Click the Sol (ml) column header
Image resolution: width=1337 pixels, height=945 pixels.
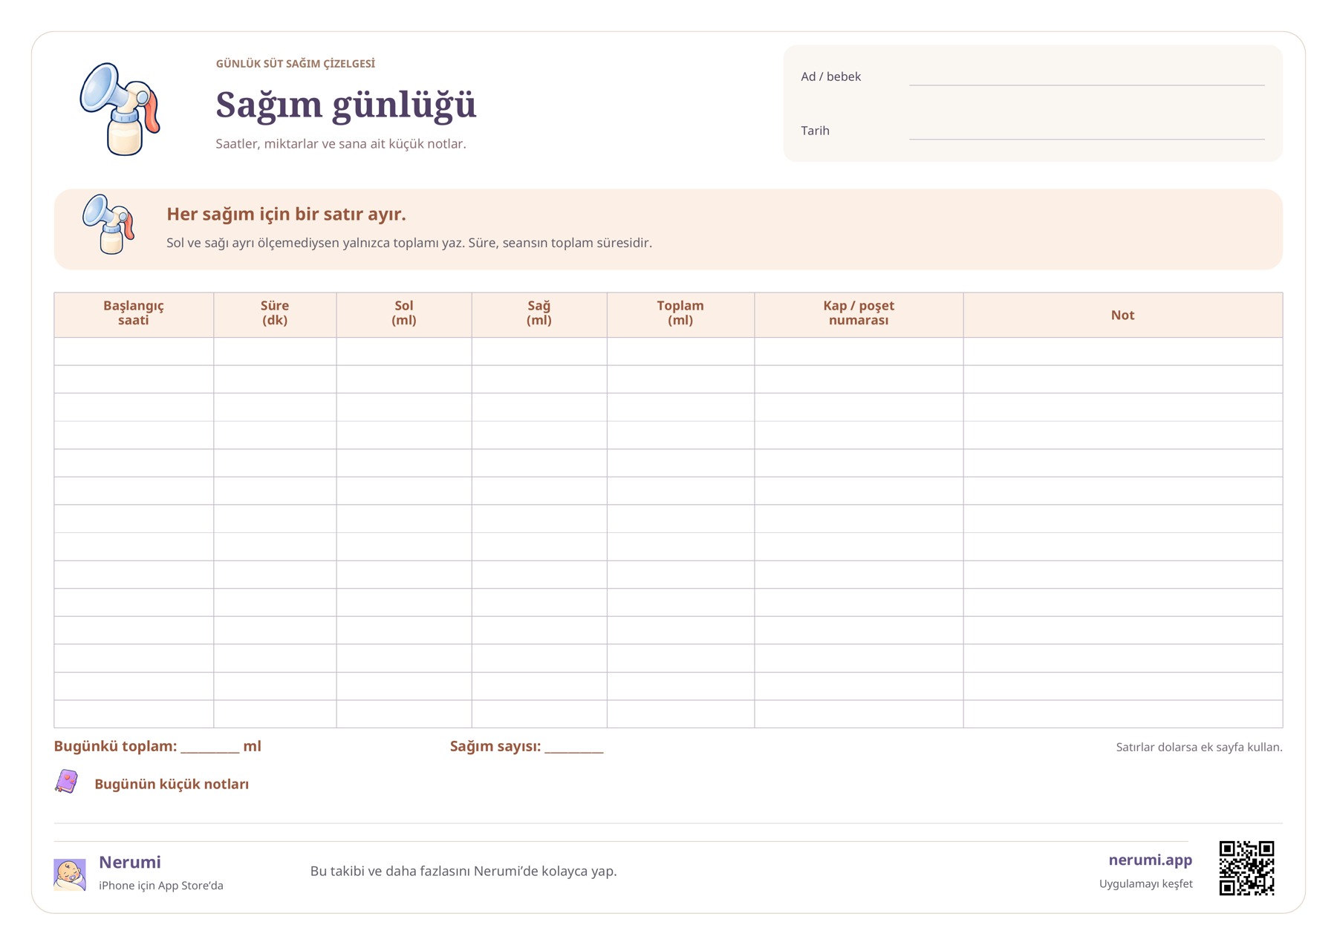point(404,313)
